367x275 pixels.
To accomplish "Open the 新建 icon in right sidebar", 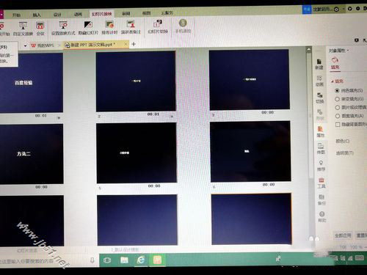I will 319,64.
